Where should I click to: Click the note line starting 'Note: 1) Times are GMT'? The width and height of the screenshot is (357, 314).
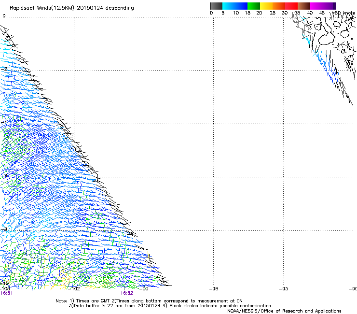coord(149,301)
